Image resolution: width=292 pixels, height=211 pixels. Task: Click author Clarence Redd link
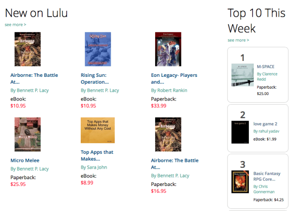(267, 76)
